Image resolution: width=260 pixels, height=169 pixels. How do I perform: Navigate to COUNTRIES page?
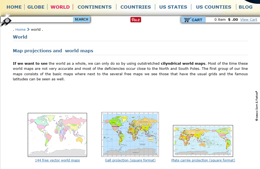[x=136, y=7]
